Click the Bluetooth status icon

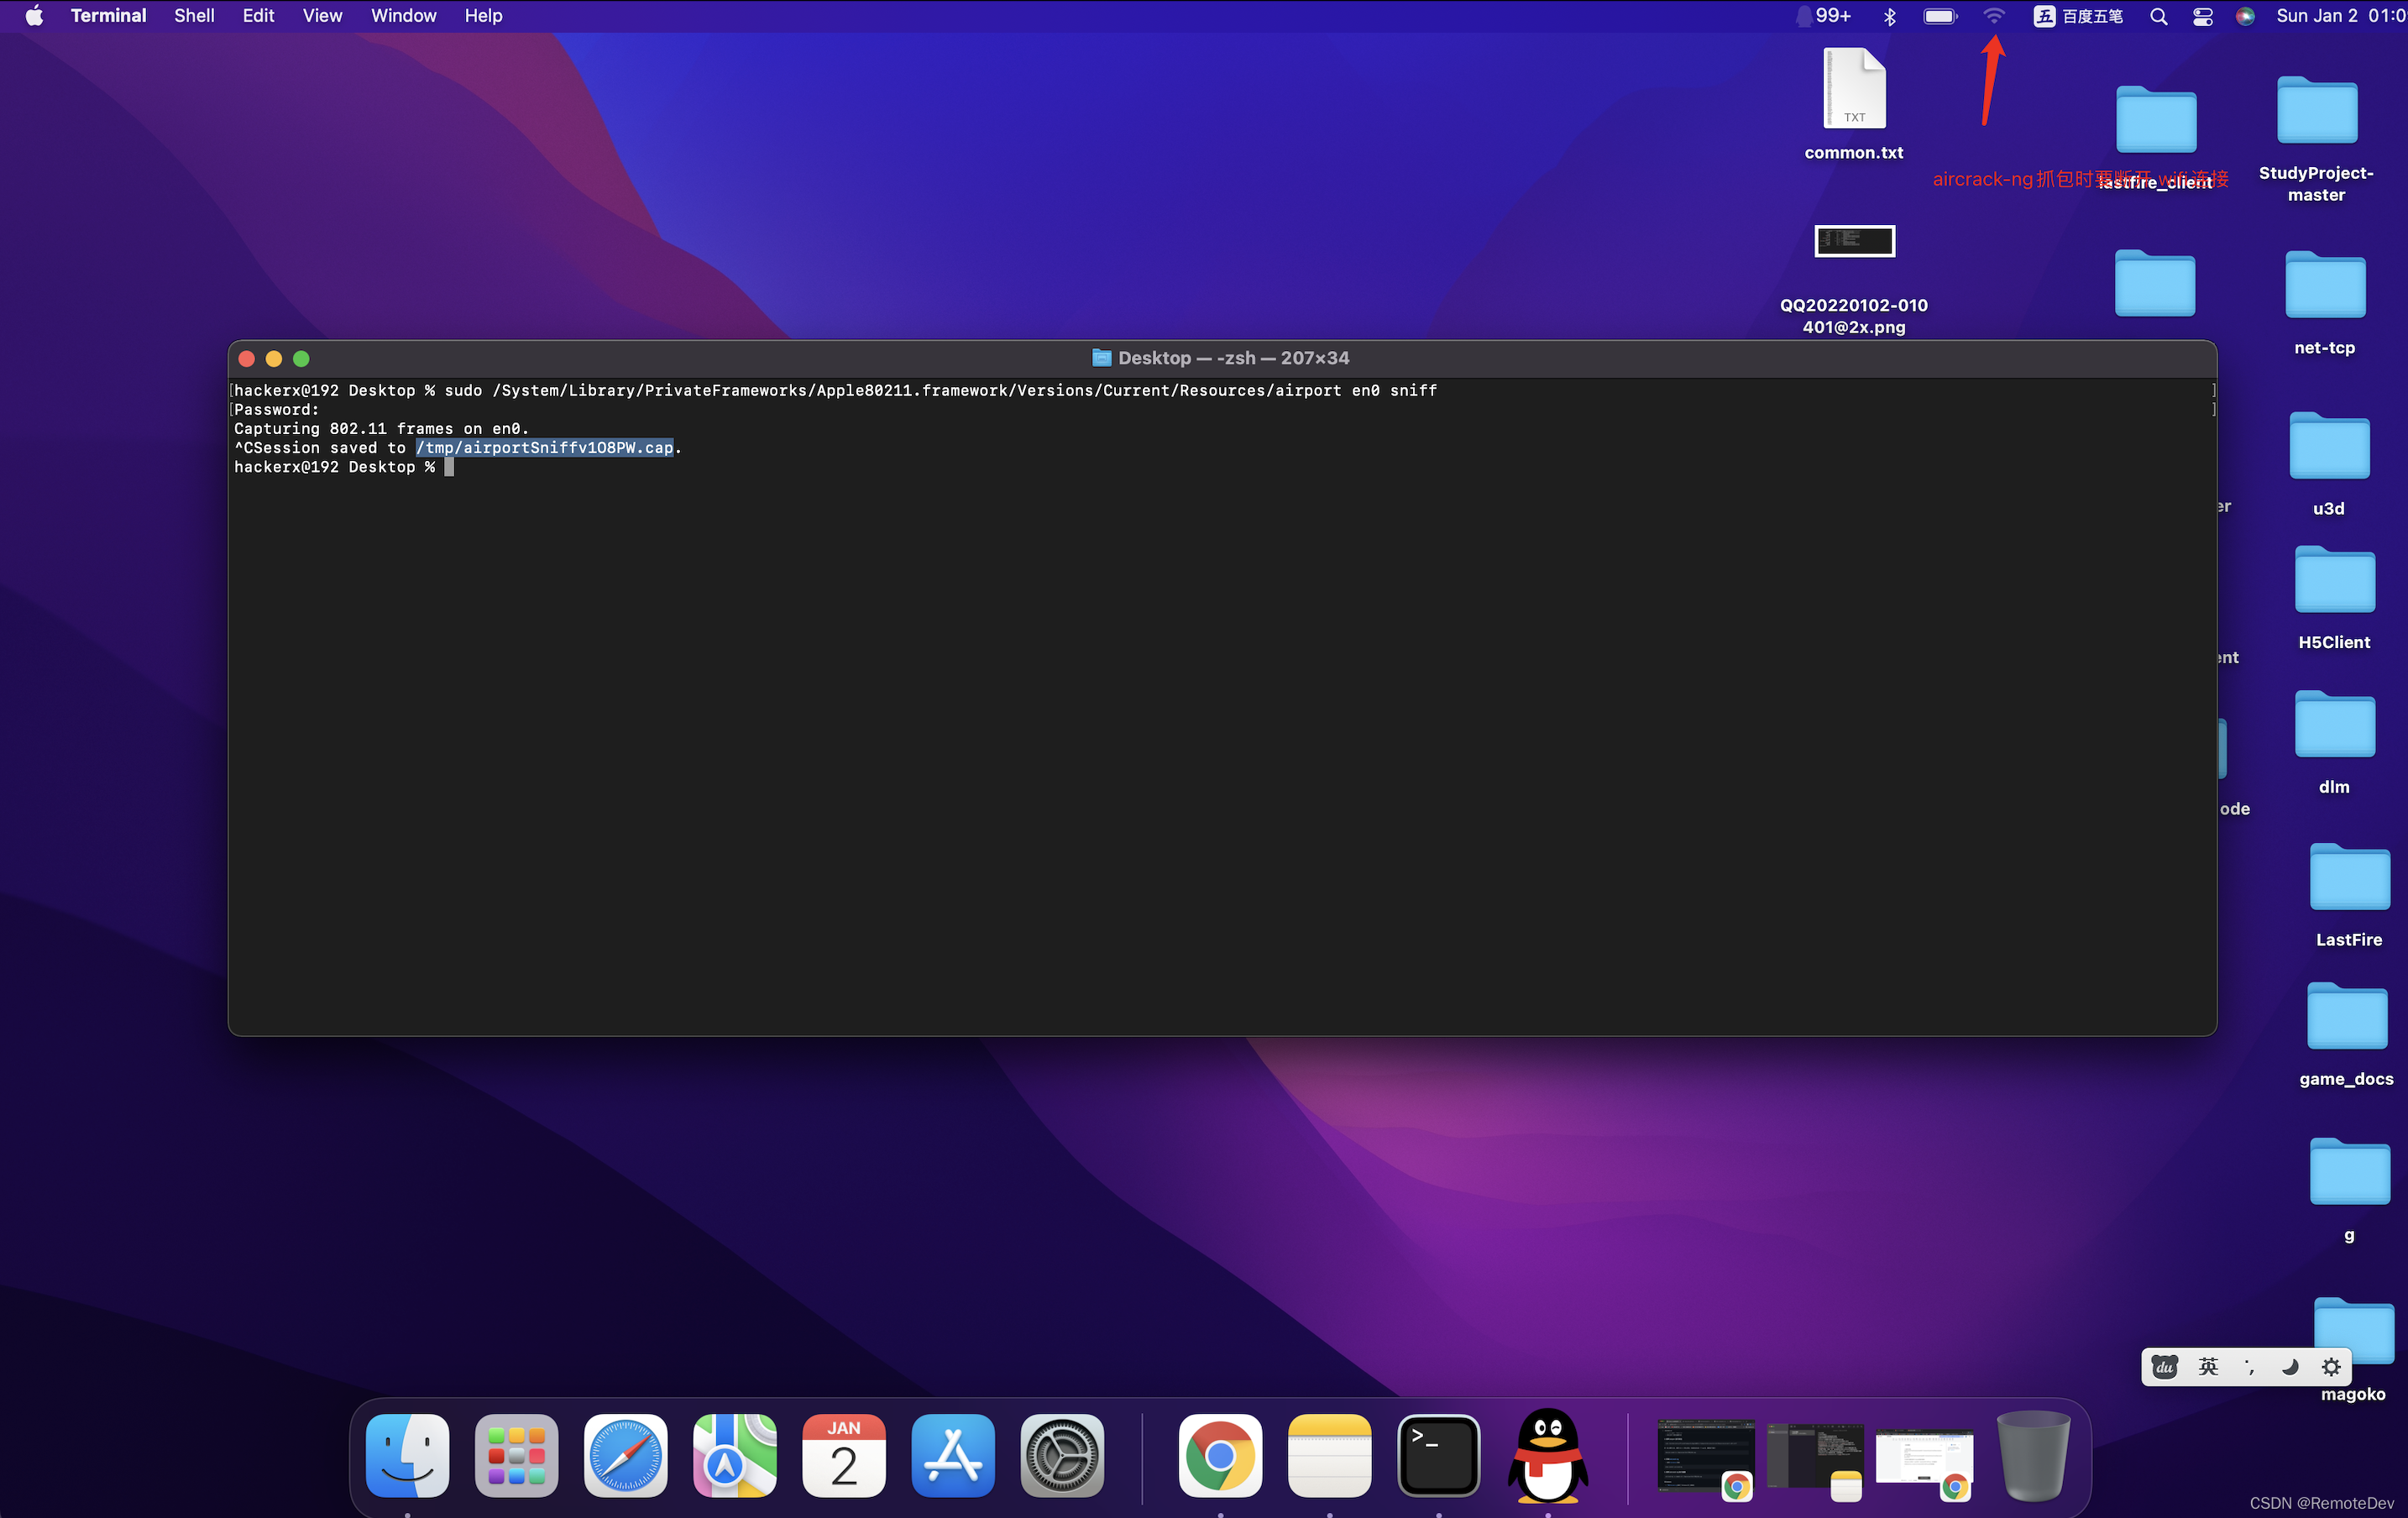click(x=1889, y=16)
